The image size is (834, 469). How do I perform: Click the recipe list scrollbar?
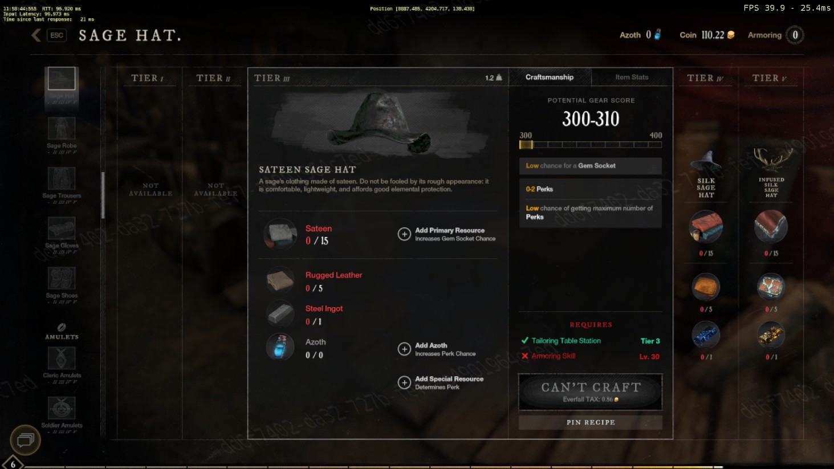pyautogui.click(x=103, y=195)
